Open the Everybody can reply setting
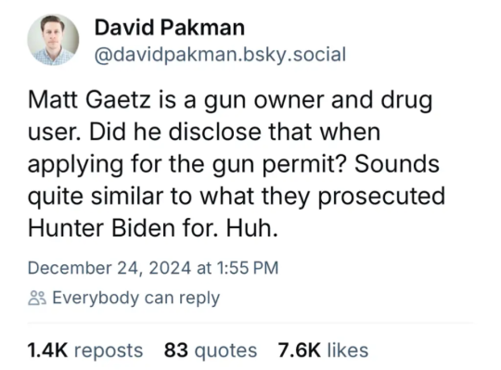 [x=124, y=298]
